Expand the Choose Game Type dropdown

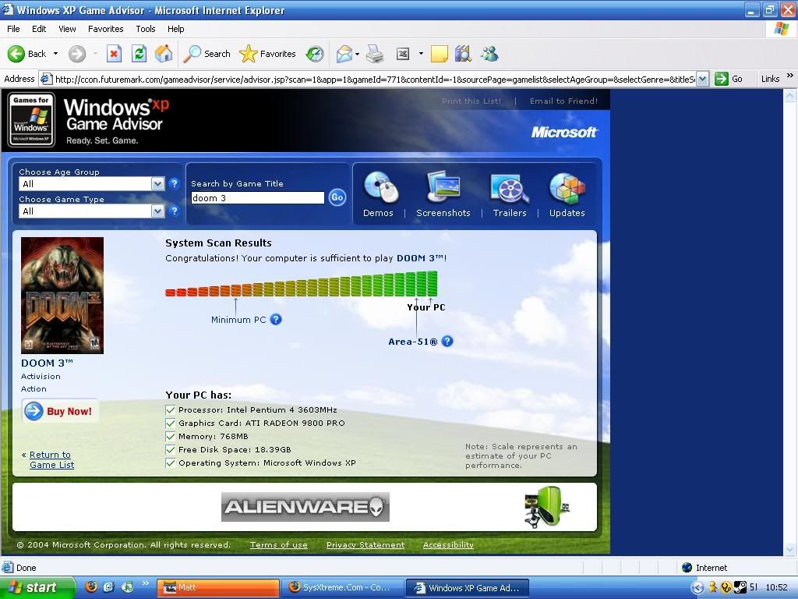click(157, 211)
